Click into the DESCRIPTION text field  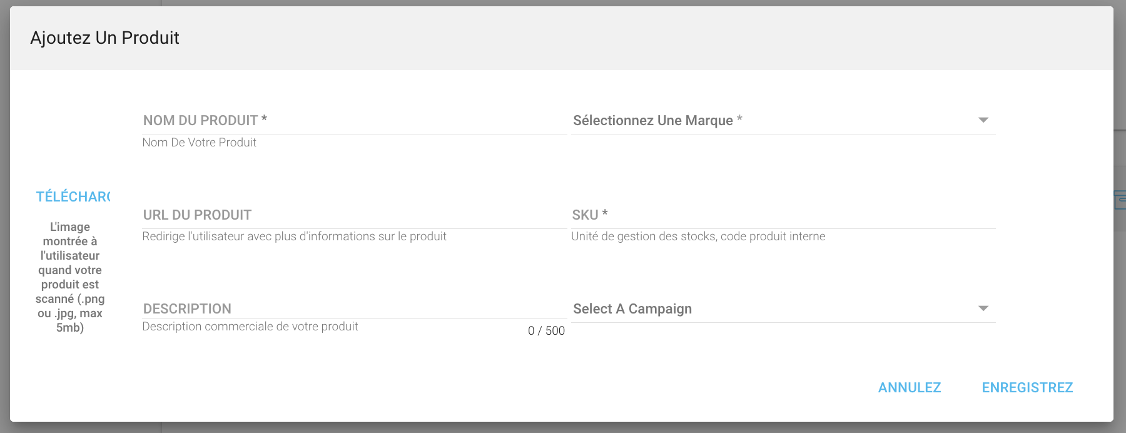[x=355, y=308]
